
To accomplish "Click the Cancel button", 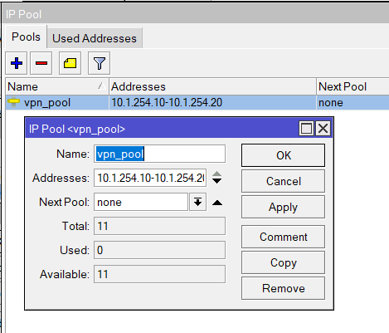I will pyautogui.click(x=283, y=181).
